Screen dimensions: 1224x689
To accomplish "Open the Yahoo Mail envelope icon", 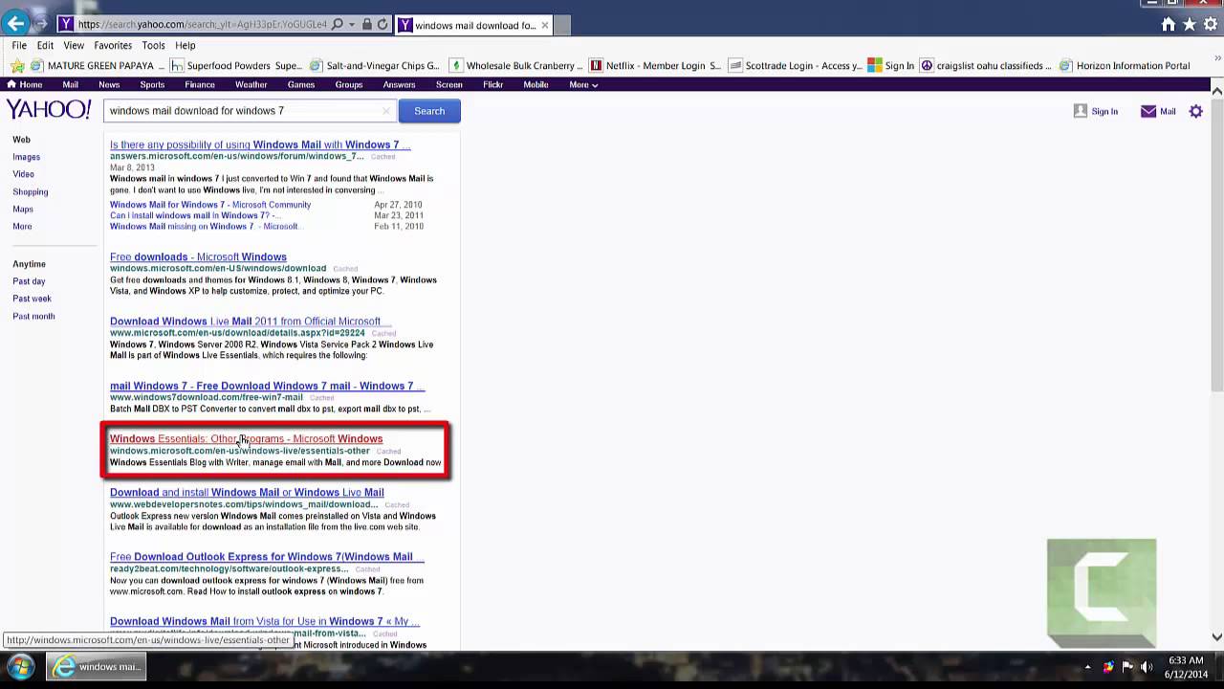I will pyautogui.click(x=1148, y=111).
